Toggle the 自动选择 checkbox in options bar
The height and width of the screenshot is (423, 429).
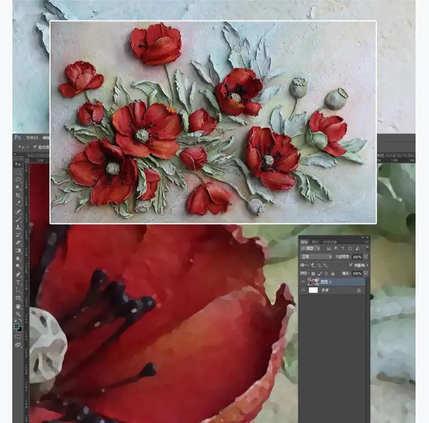pyautogui.click(x=35, y=146)
